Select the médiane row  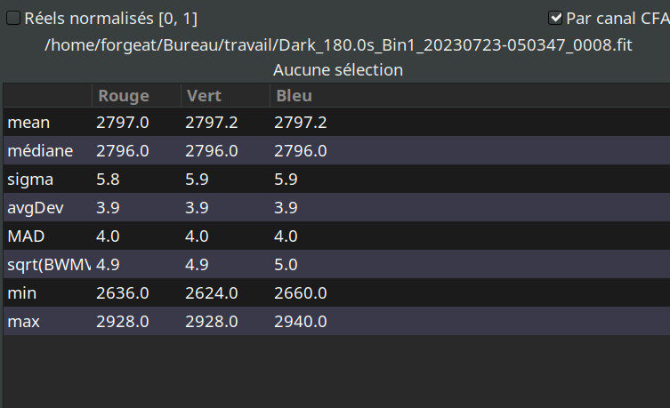[40, 151]
